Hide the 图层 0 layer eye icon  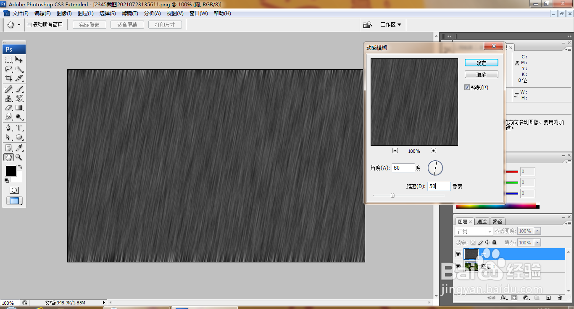458,266
